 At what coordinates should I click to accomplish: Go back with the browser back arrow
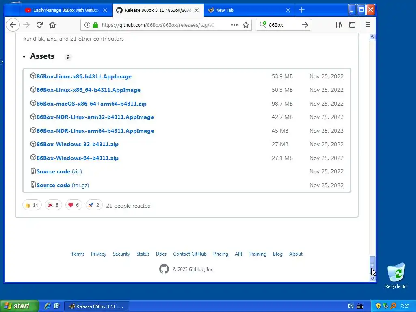tap(13, 25)
